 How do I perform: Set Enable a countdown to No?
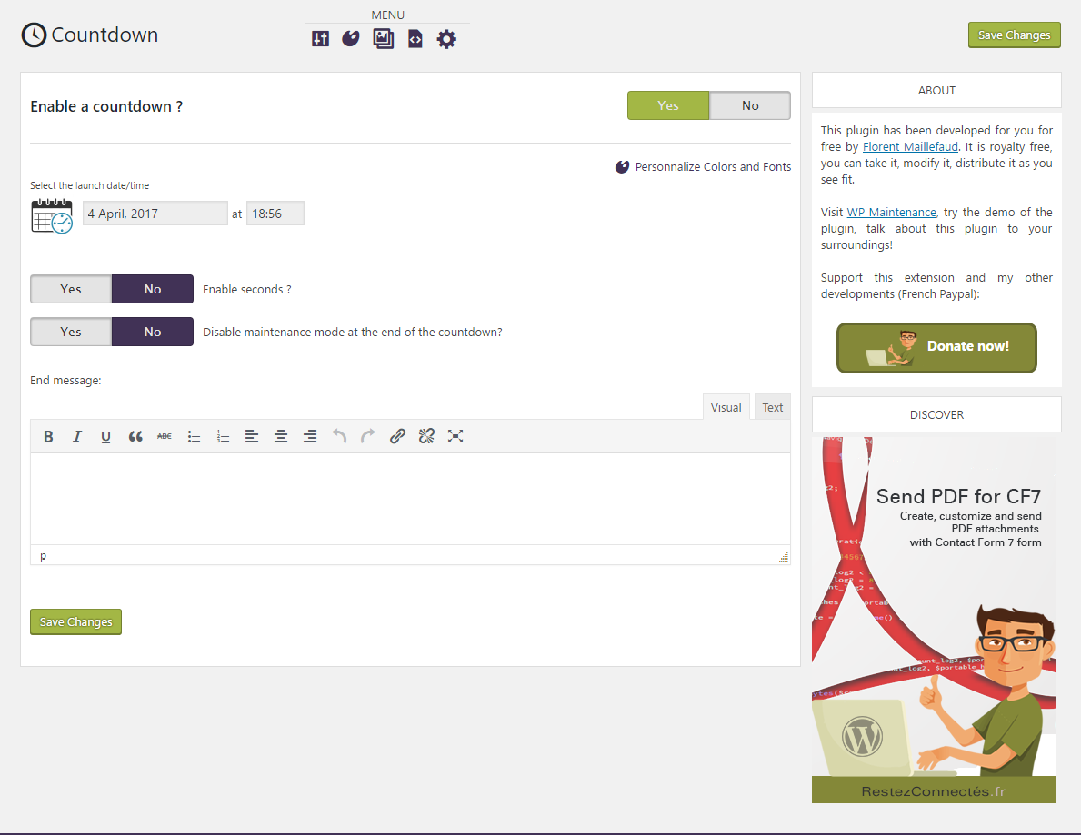pyautogui.click(x=749, y=105)
